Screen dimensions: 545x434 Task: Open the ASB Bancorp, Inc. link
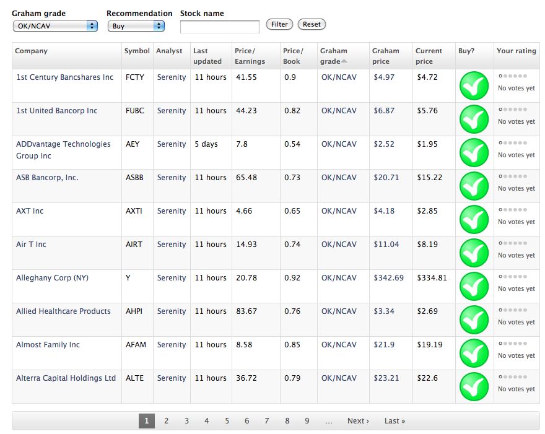coord(47,178)
